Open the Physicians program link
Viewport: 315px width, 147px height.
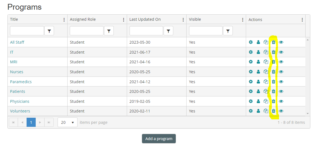pos(20,101)
